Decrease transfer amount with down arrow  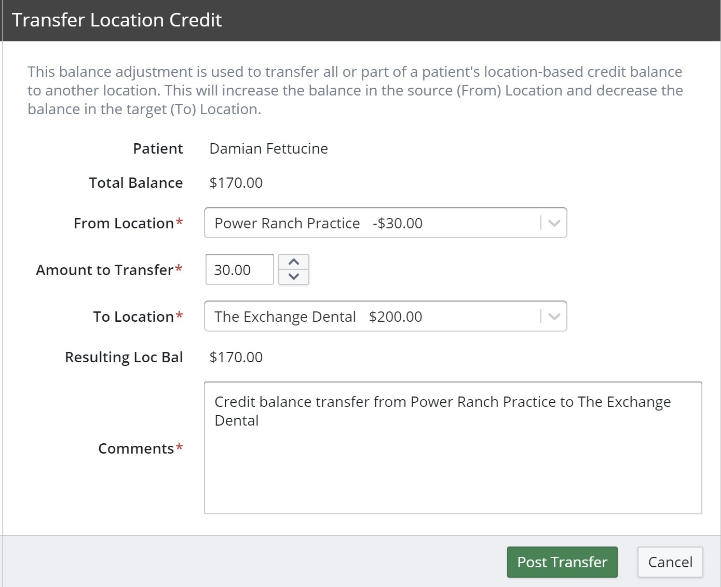(x=294, y=277)
